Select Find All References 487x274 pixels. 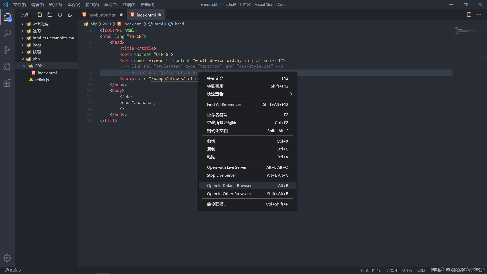(248, 104)
